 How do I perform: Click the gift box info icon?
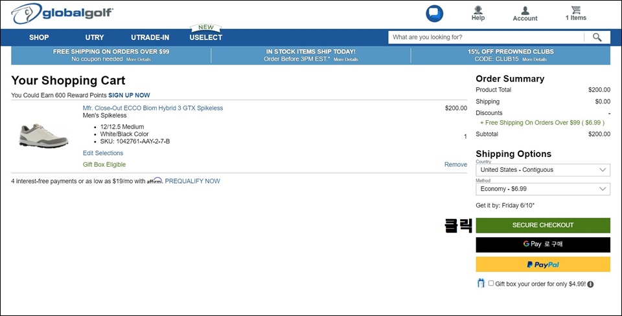(x=590, y=284)
